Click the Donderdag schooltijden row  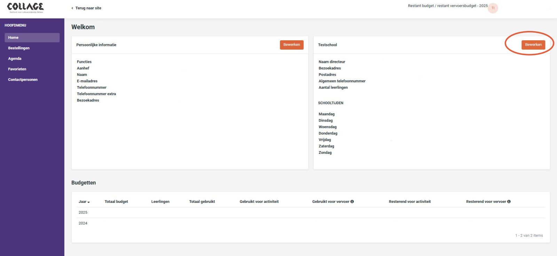tap(328, 133)
